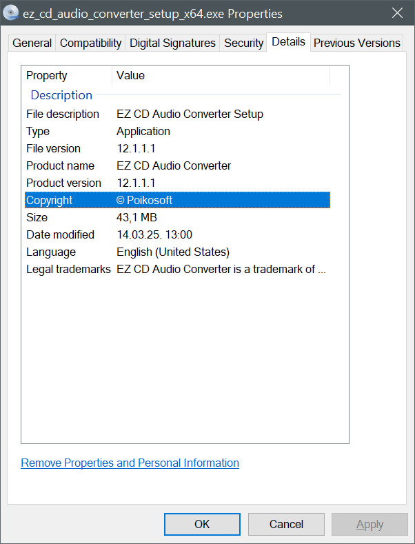Click the CD icon in title bar
415x544 pixels.
click(x=11, y=13)
